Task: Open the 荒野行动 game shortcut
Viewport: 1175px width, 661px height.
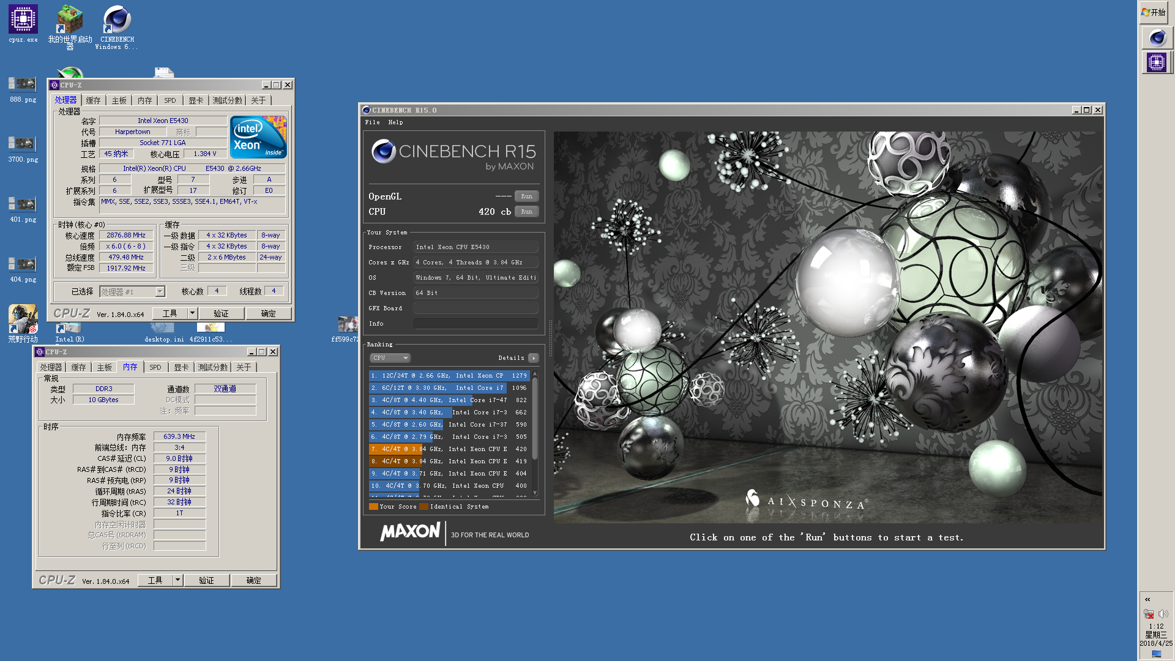Action: [x=23, y=323]
